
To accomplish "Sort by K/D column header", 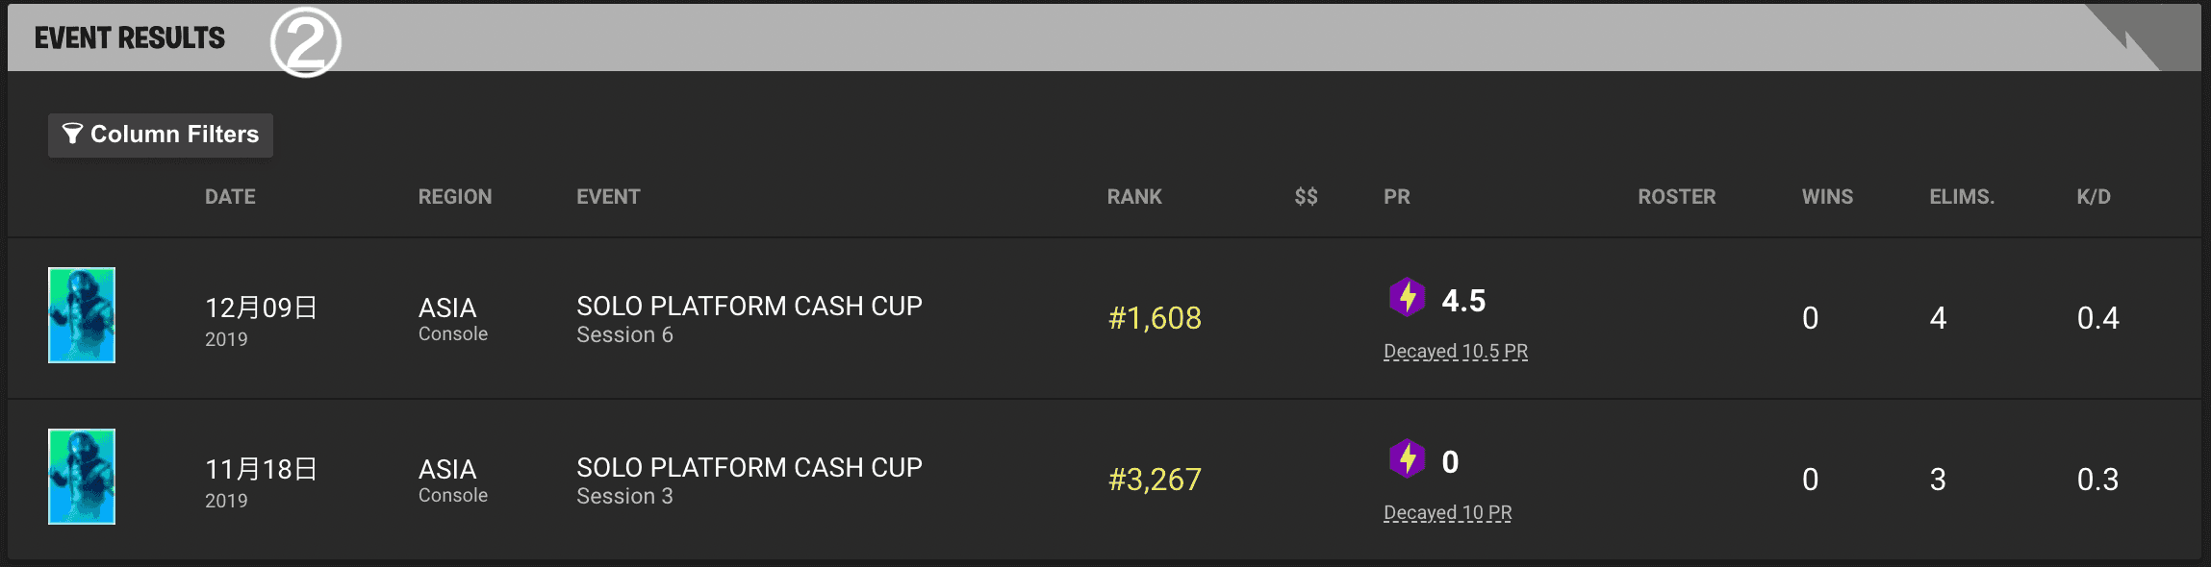I will pyautogui.click(x=2094, y=197).
